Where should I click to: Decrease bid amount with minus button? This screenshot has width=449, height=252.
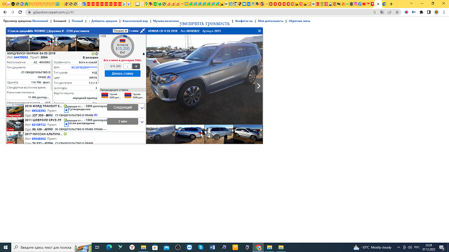point(127,66)
